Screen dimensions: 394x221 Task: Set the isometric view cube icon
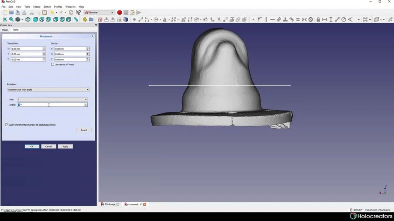pyautogui.click(x=28, y=20)
